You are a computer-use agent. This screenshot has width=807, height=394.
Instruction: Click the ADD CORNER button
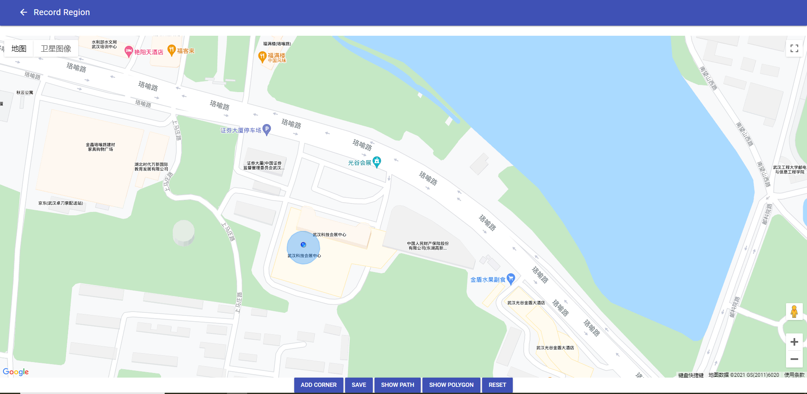coord(319,385)
